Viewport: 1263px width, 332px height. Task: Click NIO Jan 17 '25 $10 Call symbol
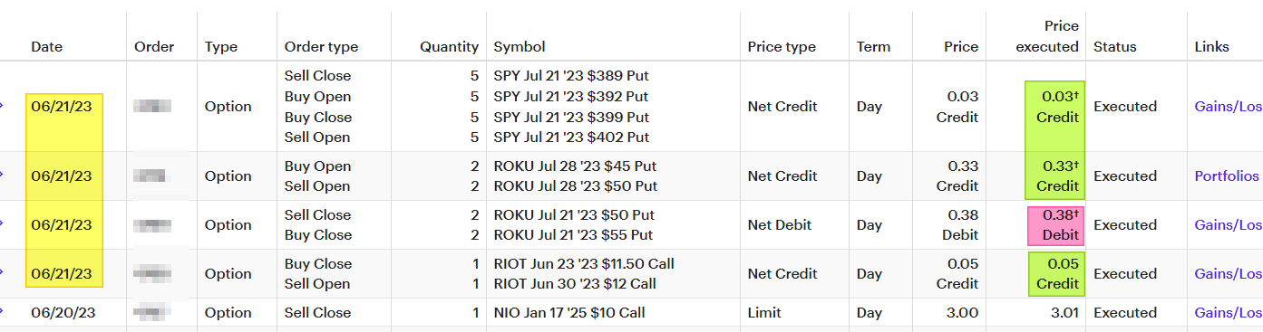pos(569,313)
